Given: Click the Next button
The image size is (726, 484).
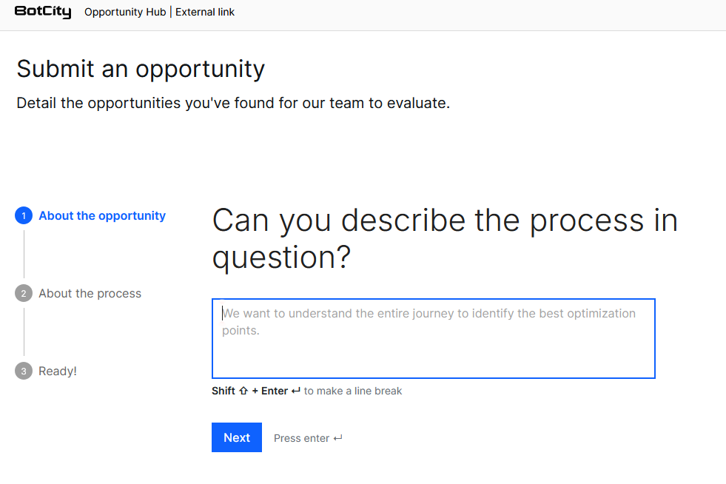Looking at the screenshot, I should 236,437.
